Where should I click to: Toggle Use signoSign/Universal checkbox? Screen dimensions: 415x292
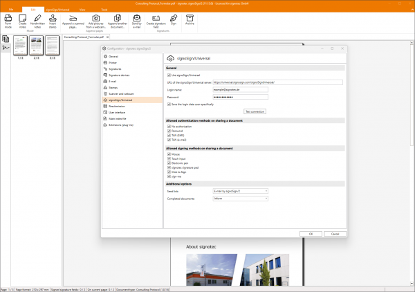coord(169,75)
